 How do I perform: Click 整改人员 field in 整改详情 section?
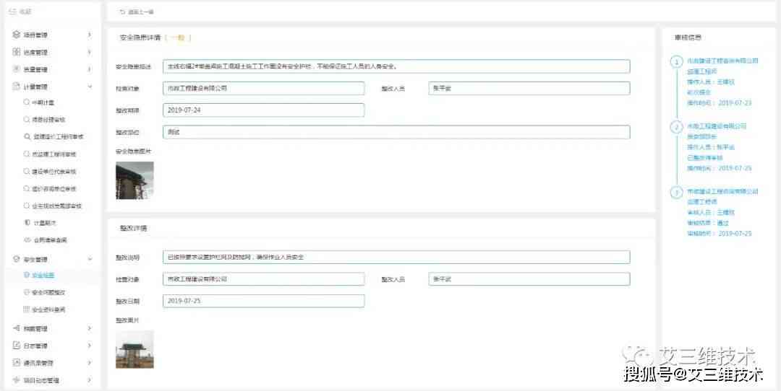529,279
